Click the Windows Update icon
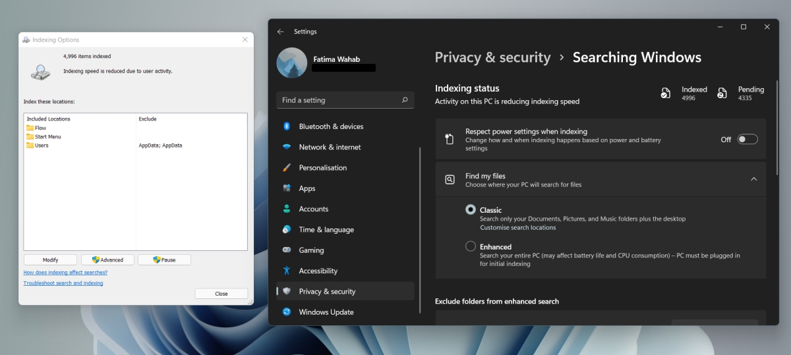 coord(287,312)
